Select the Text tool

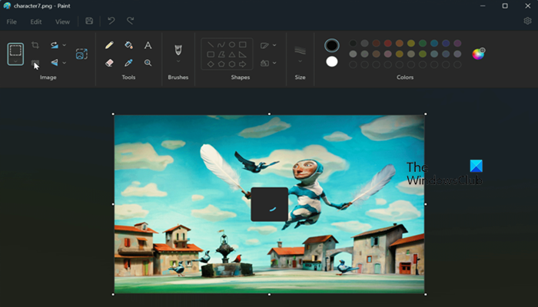point(148,45)
